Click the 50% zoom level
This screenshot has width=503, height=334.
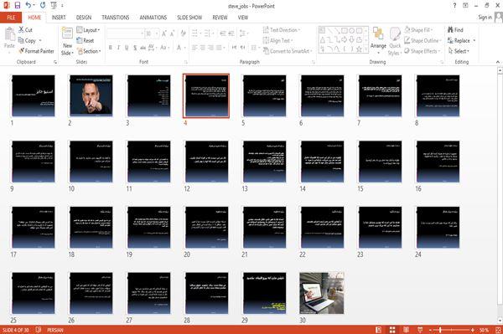(484, 330)
